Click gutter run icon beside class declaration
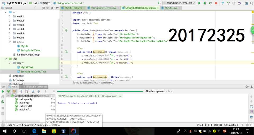 [x=66, y=30]
